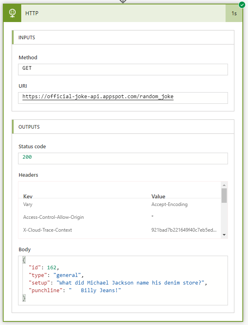248x325 pixels.
Task: Select the Status code 200 field
Action: click(x=123, y=158)
